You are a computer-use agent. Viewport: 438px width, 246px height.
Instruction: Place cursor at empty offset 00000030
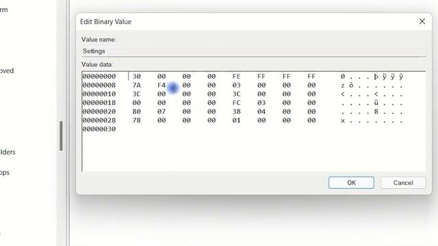[99, 129]
